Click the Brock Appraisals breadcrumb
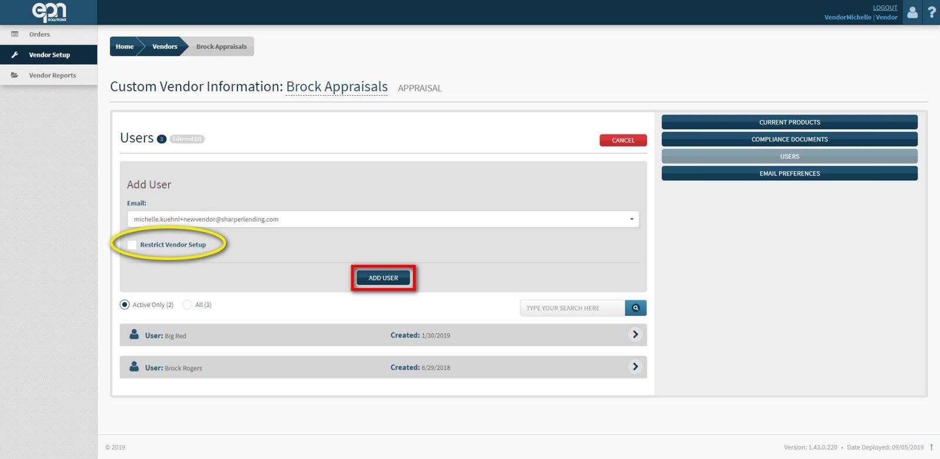Image resolution: width=940 pixels, height=459 pixels. click(221, 46)
